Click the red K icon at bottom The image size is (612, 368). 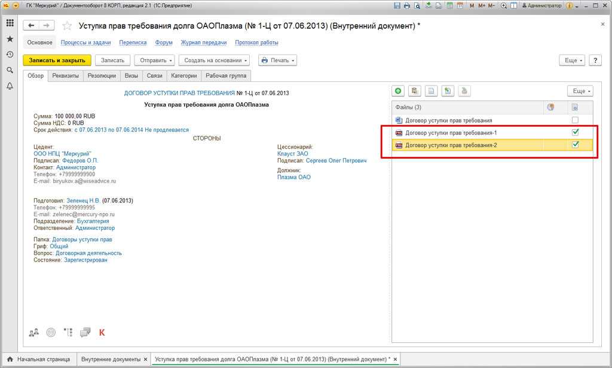pos(102,332)
